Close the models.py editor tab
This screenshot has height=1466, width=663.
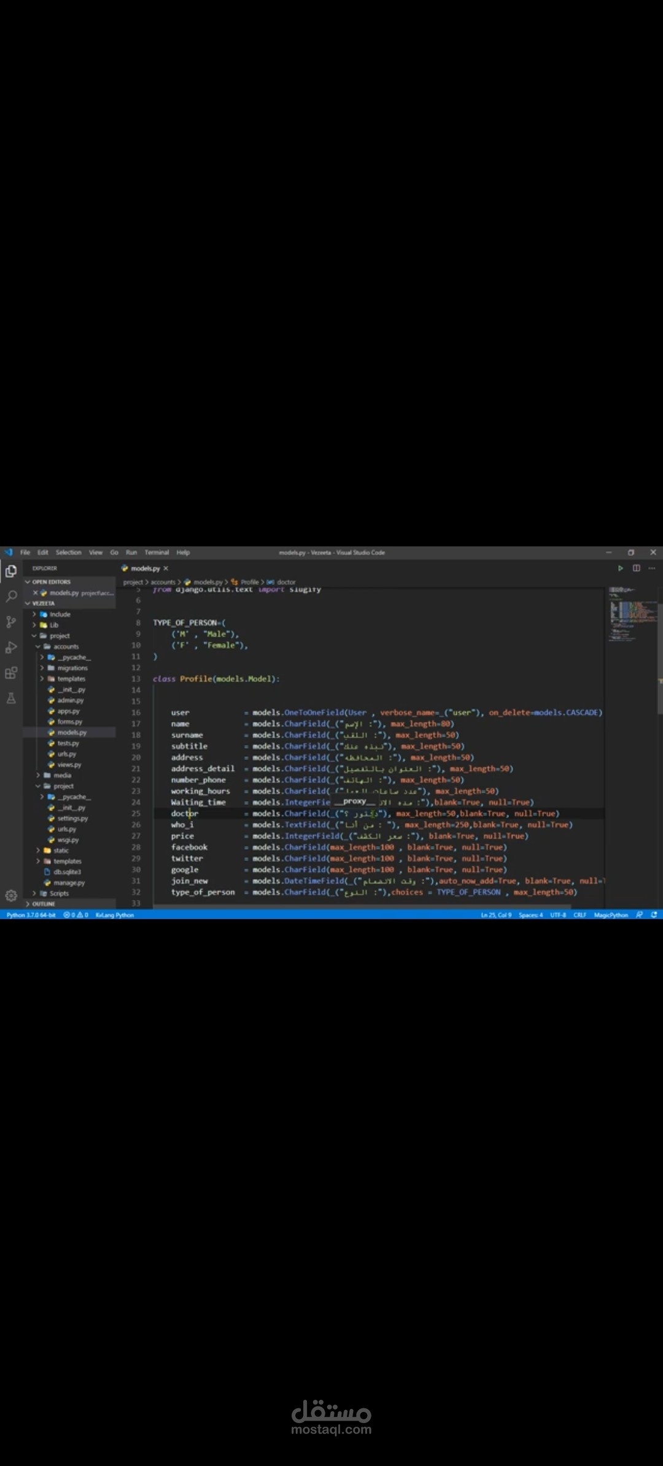coord(166,568)
